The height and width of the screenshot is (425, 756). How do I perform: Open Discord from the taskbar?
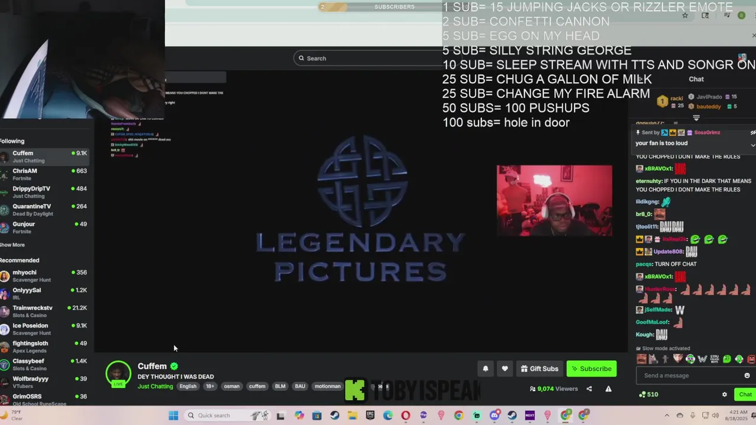coord(494,416)
